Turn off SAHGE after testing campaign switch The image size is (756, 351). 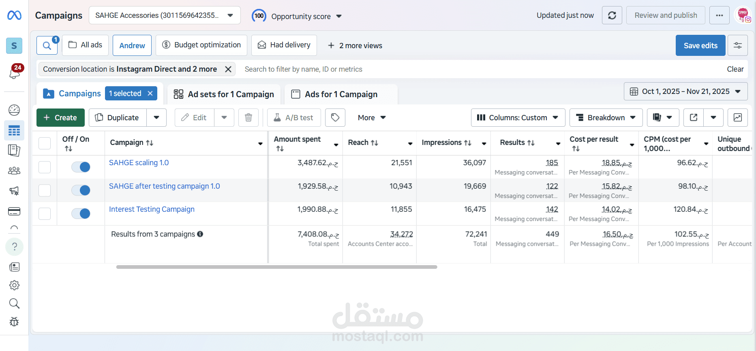point(81,190)
